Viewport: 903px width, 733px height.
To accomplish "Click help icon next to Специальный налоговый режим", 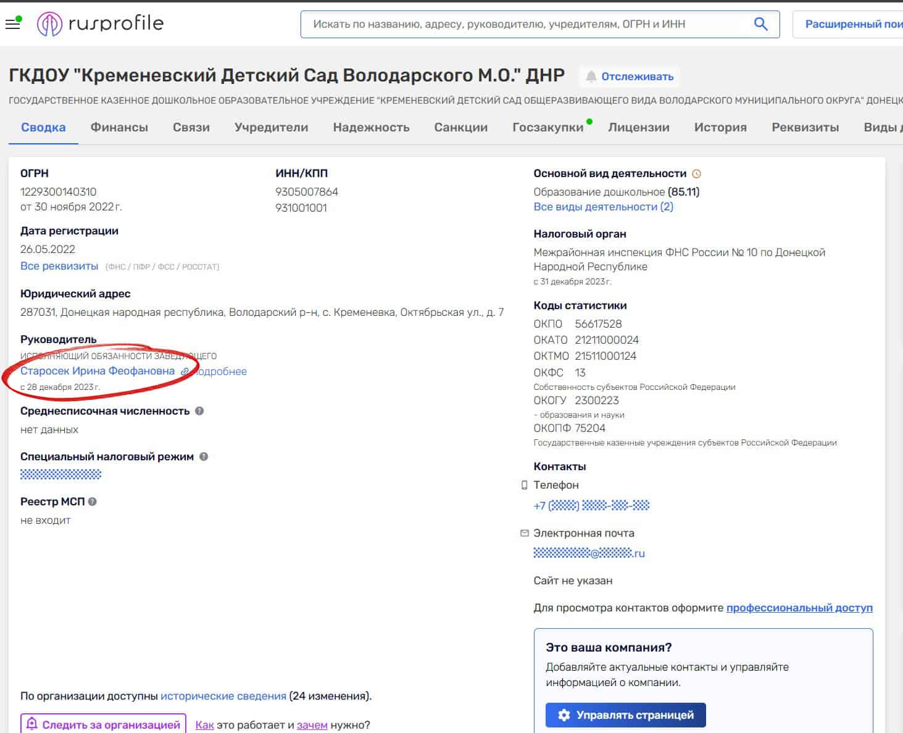I will (x=204, y=457).
